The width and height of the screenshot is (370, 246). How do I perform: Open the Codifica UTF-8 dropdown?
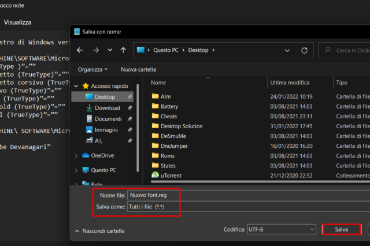tap(281, 229)
